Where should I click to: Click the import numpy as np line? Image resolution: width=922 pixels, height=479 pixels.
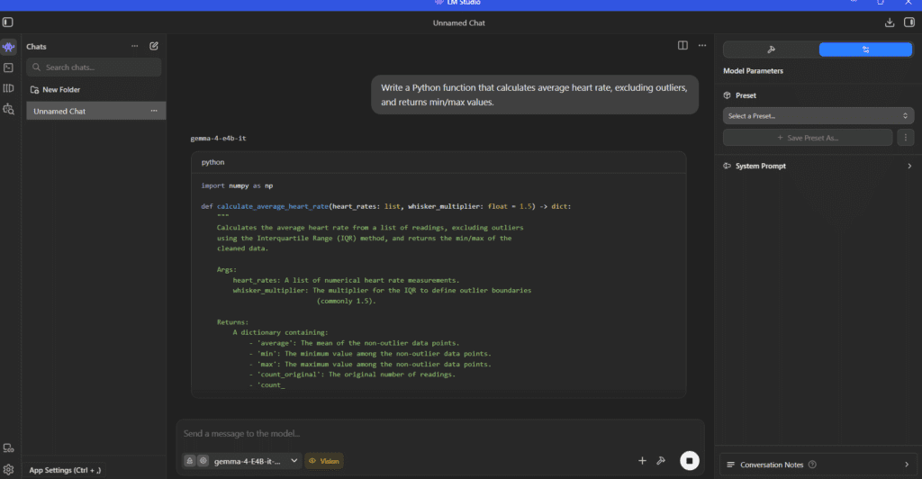(237, 185)
